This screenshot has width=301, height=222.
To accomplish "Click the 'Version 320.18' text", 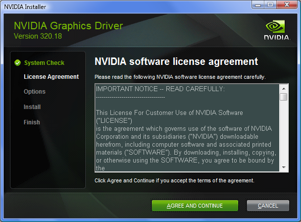I will (38, 36).
